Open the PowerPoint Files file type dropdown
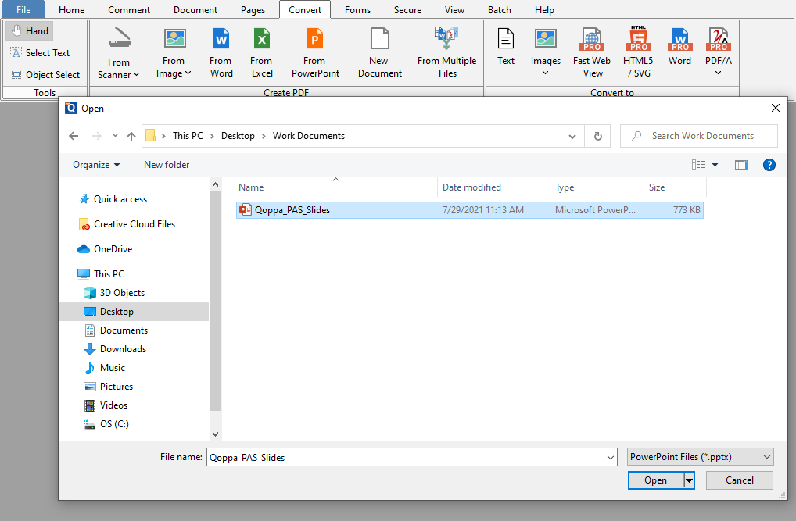 (700, 456)
